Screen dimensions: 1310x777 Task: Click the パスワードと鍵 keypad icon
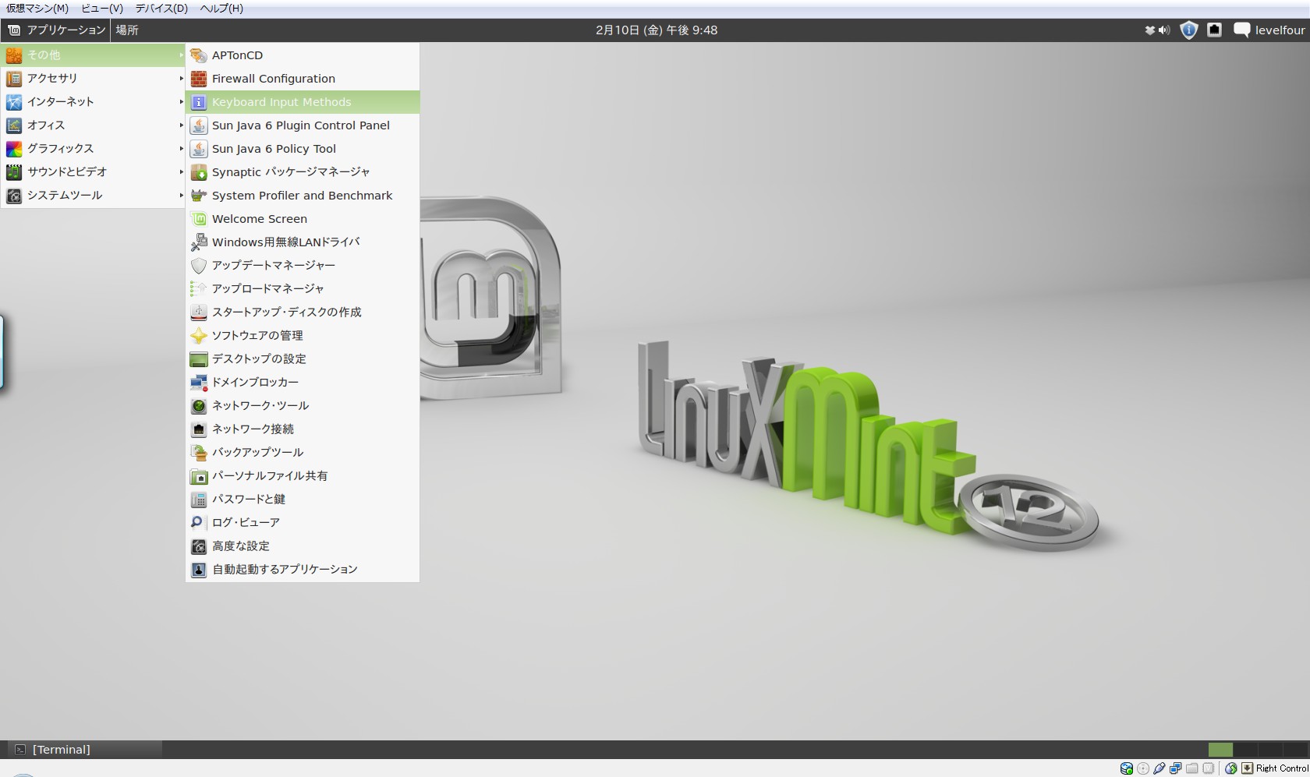tap(199, 500)
